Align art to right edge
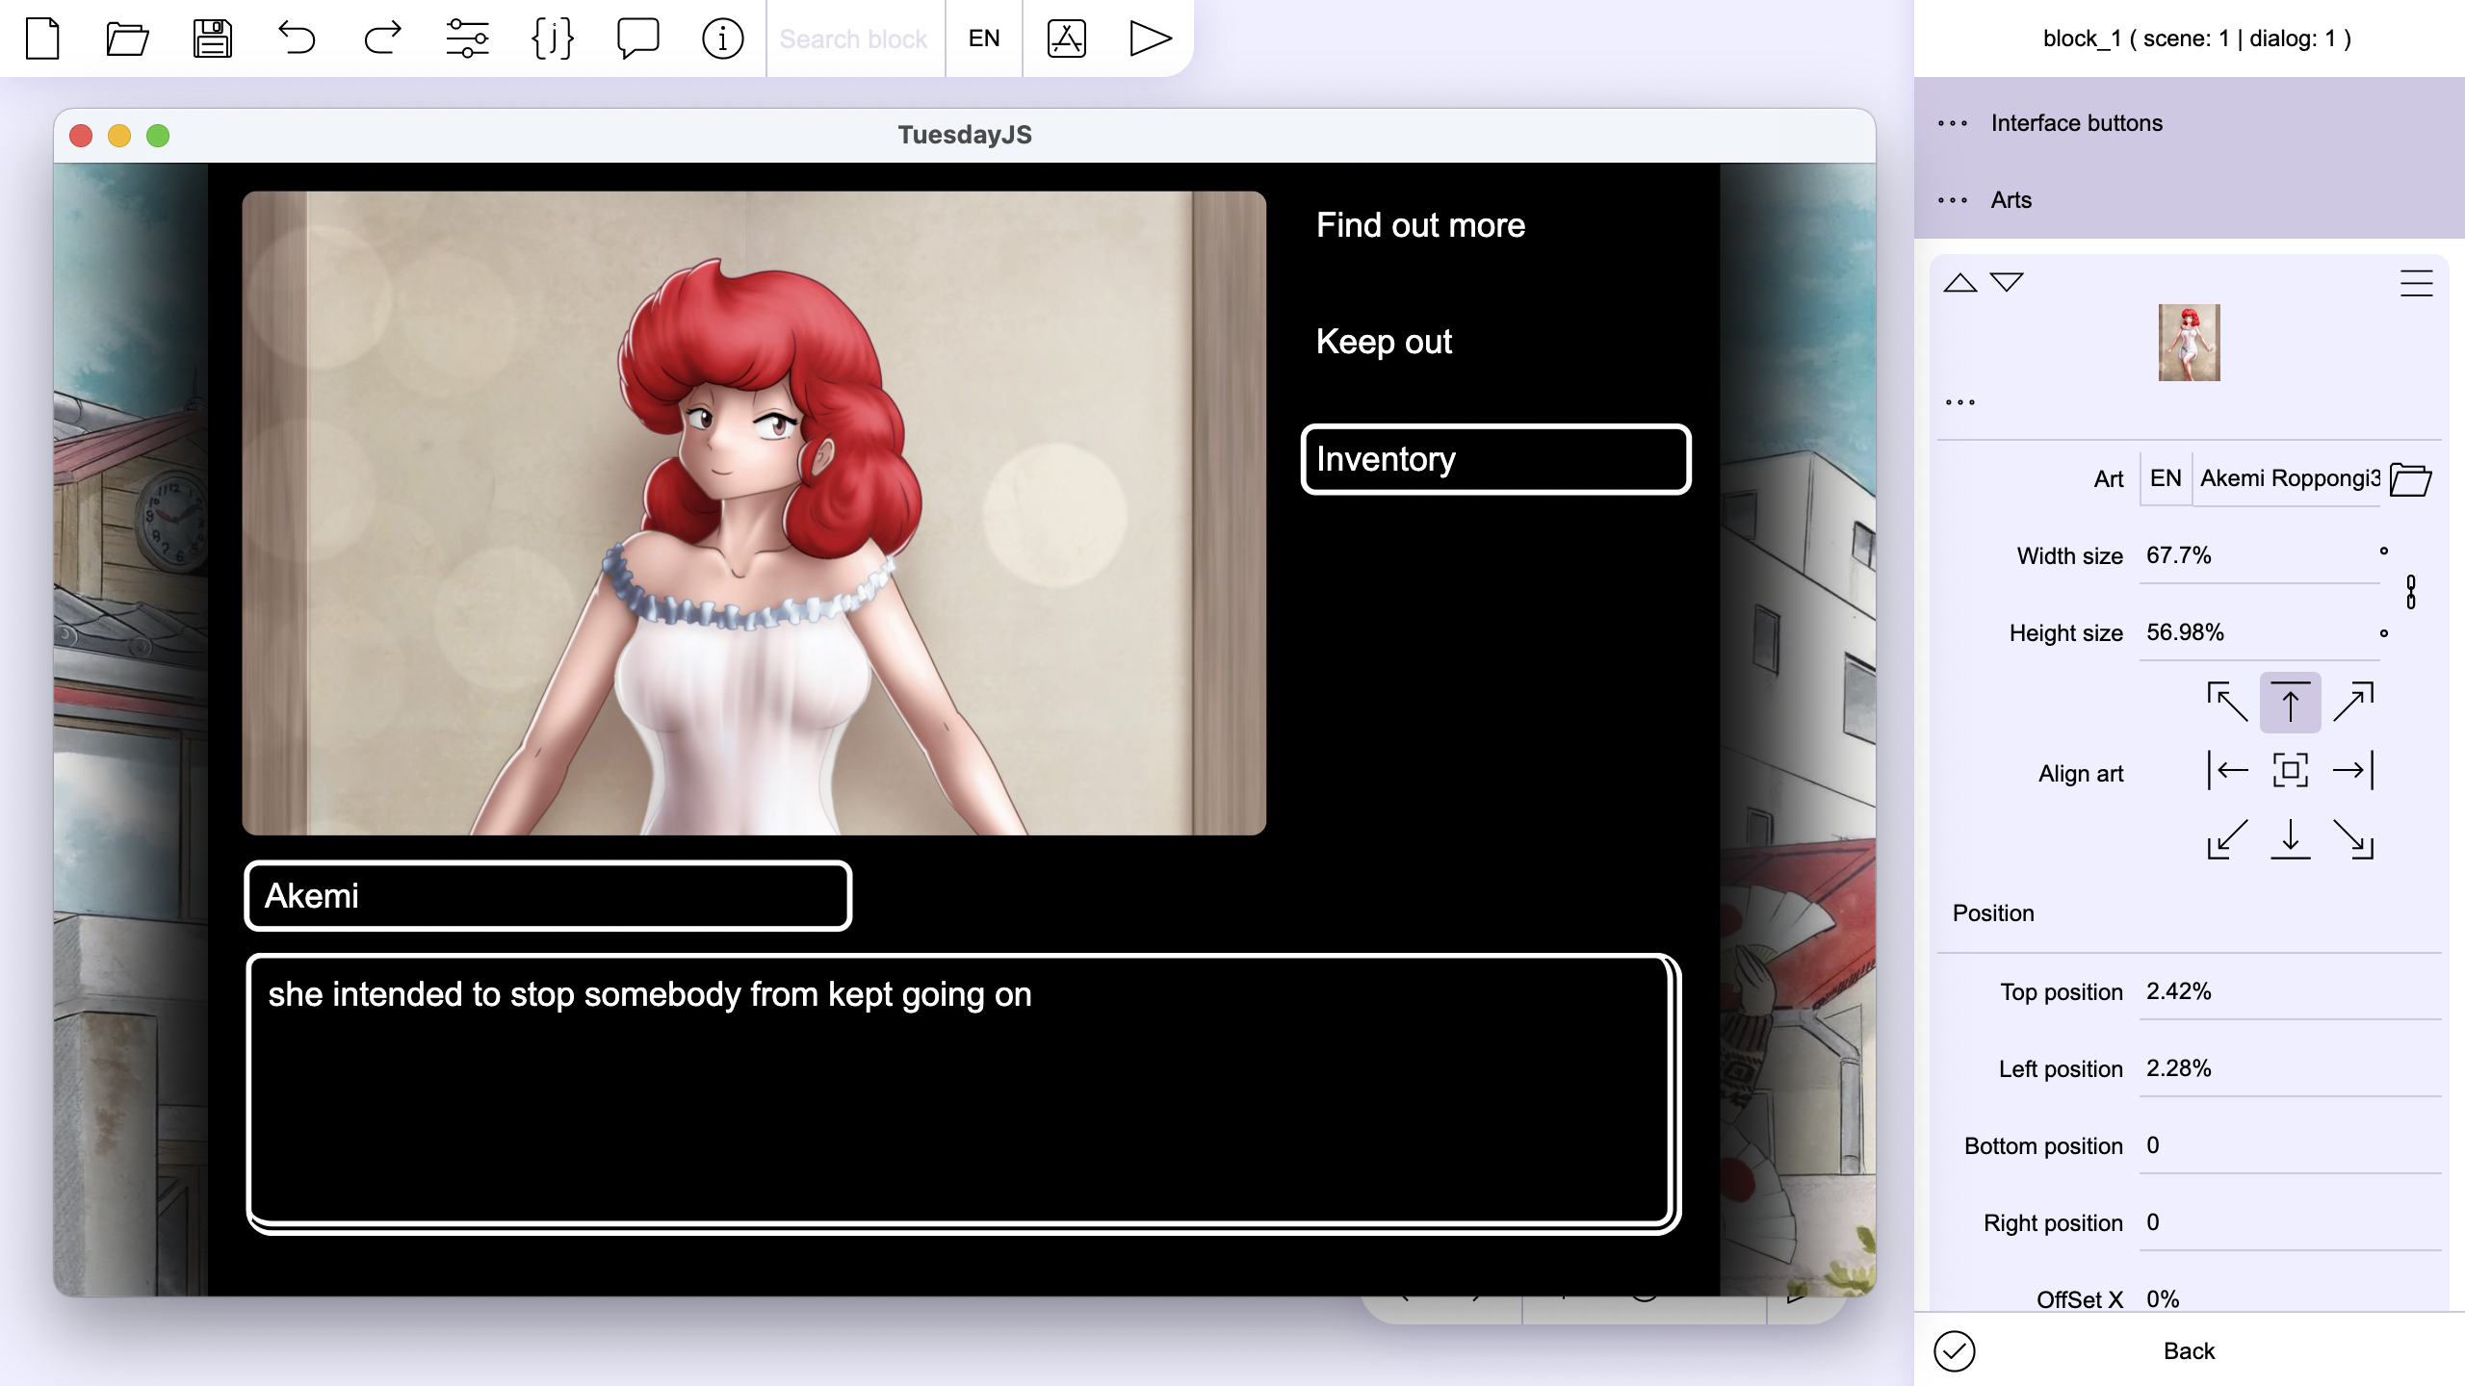Screen dimensions: 2465x1386 (x=2353, y=770)
